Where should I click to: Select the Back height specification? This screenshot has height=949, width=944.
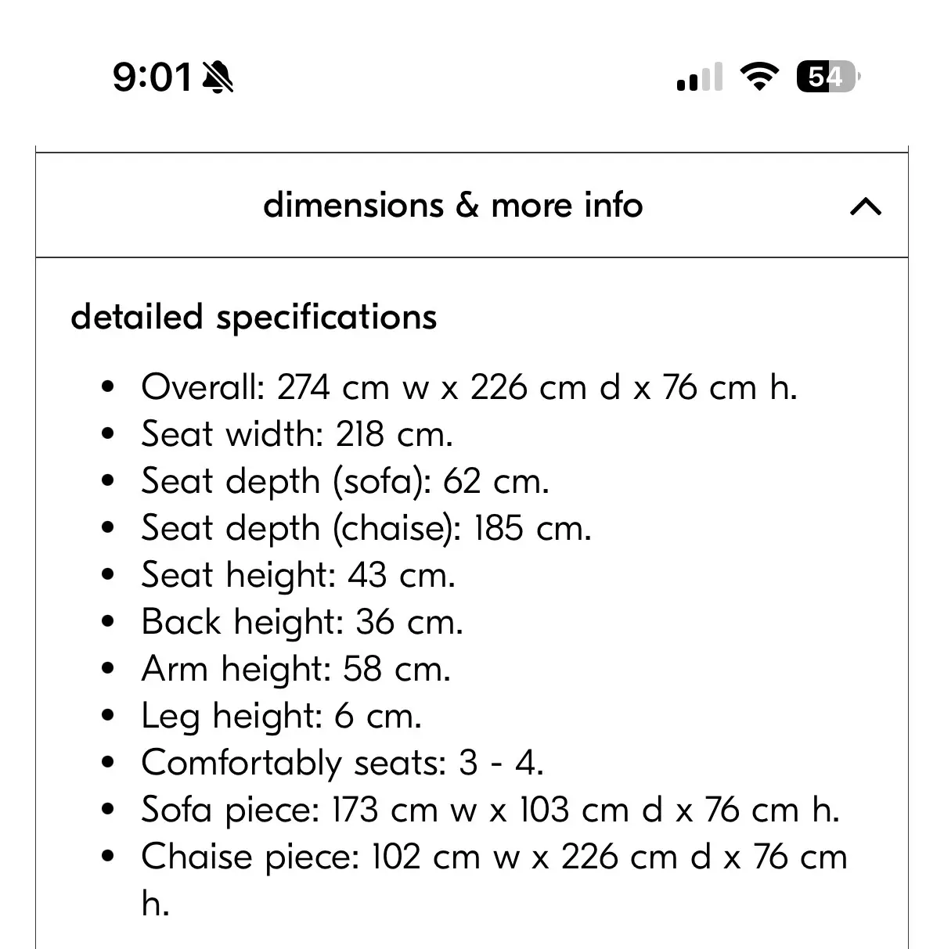point(302,622)
